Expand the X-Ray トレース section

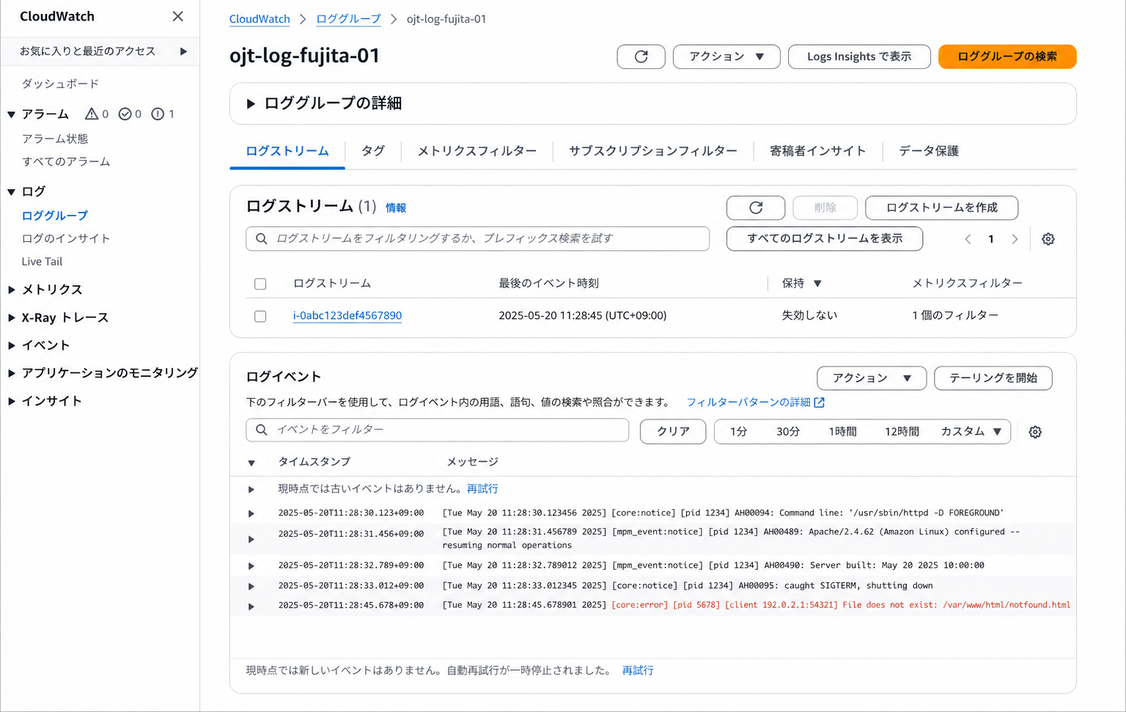12,318
